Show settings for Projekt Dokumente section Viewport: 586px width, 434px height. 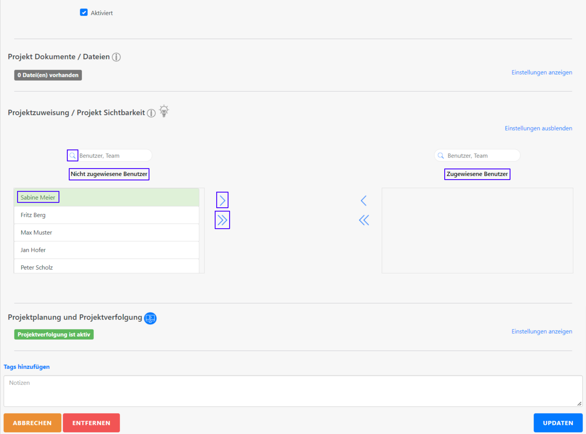542,72
